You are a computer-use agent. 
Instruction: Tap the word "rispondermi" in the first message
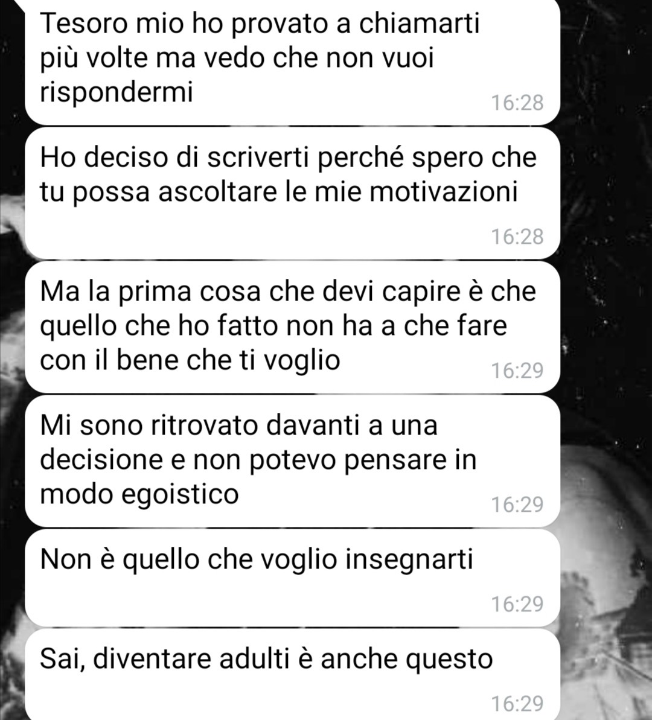tap(117, 93)
